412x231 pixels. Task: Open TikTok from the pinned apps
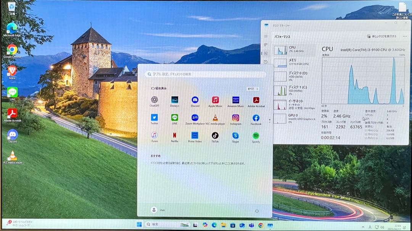[x=215, y=136]
